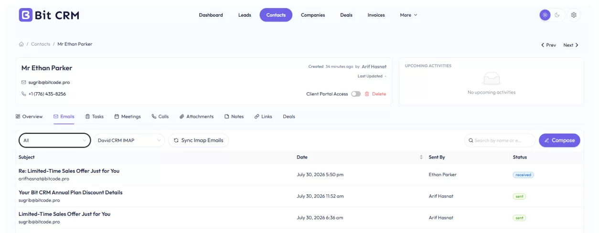Image resolution: width=599 pixels, height=233 pixels.
Task: Click the 'received' status badge
Action: click(x=523, y=175)
